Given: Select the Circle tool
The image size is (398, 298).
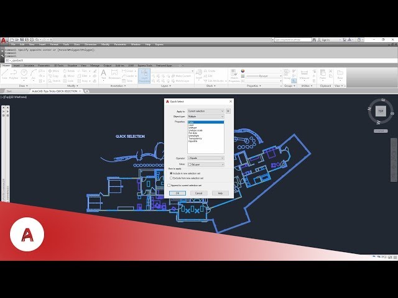Looking at the screenshot, I should pyautogui.click(x=24, y=74).
